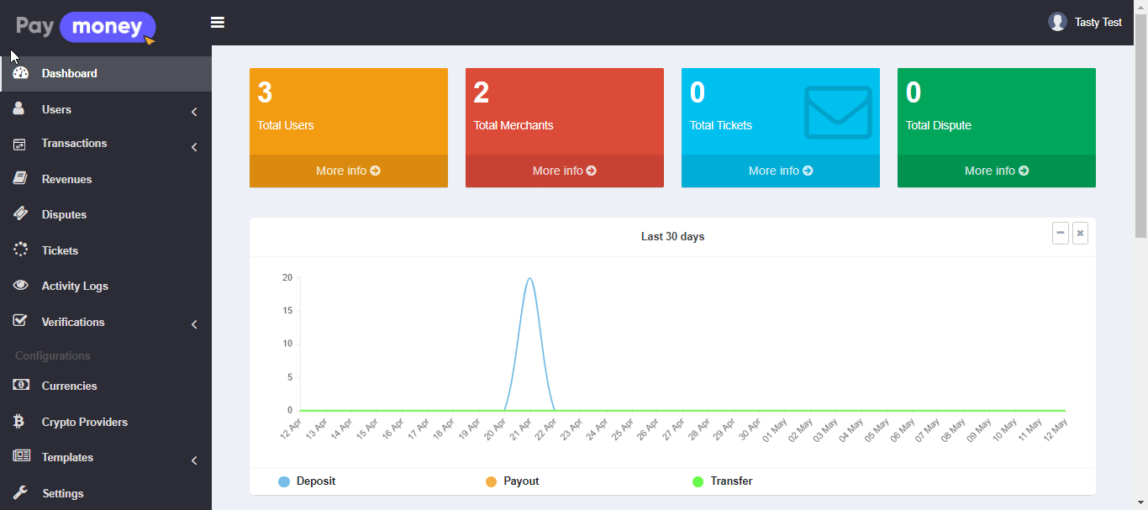
Task: Click the eye icon beside Activity Logs
Action: [21, 286]
